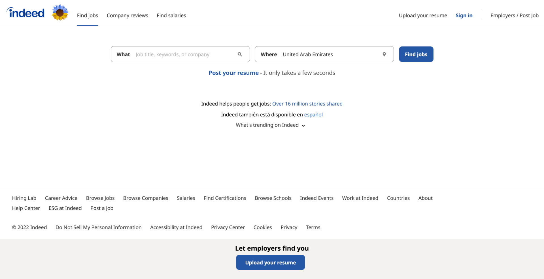Open the Salaries footer link
The image size is (544, 279).
186,198
